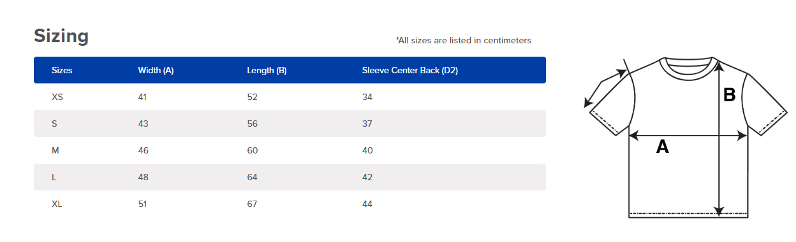Select the Width (A) column header
The width and height of the screenshot is (796, 242).
(x=156, y=70)
